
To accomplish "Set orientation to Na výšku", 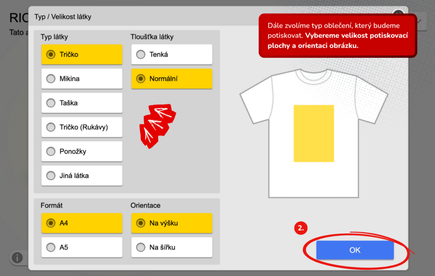I will [x=172, y=223].
